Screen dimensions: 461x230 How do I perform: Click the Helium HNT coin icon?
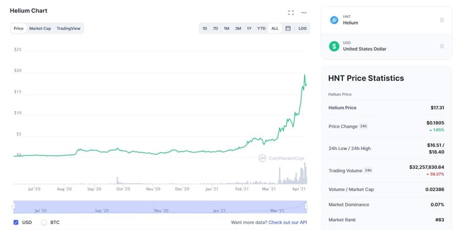(x=334, y=20)
